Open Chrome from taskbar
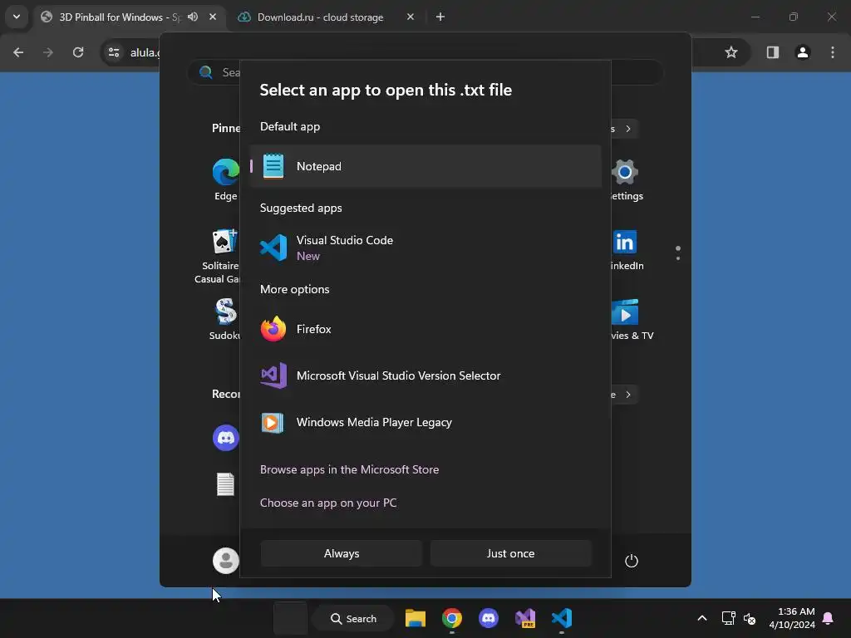 point(451,618)
